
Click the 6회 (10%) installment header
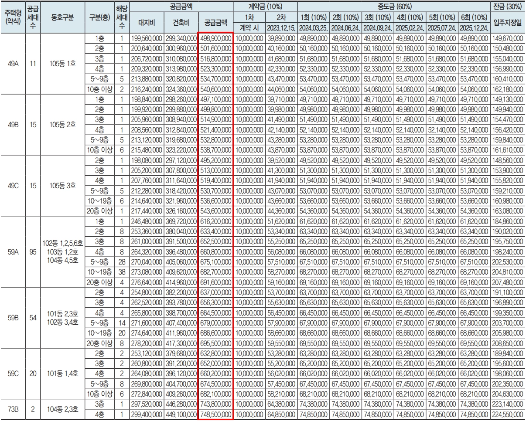click(x=474, y=17)
